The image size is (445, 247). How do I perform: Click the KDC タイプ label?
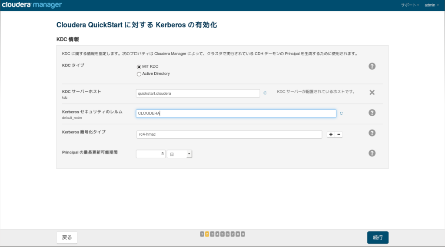(73, 65)
